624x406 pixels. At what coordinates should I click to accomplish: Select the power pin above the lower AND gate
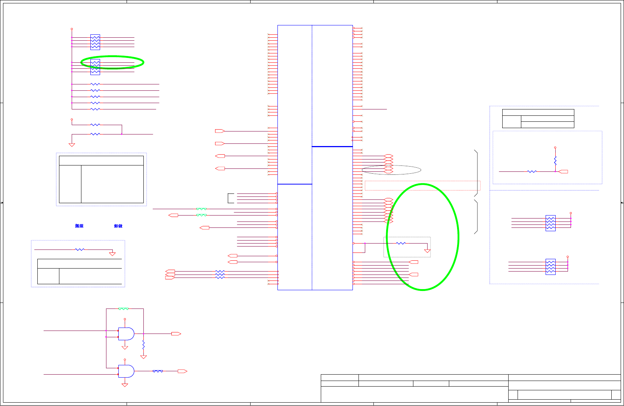point(125,360)
